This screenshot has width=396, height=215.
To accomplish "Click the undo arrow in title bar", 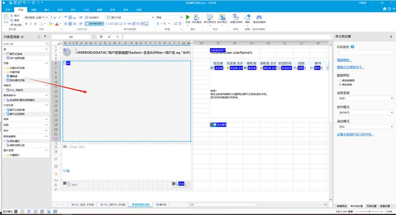I will [24, 2].
